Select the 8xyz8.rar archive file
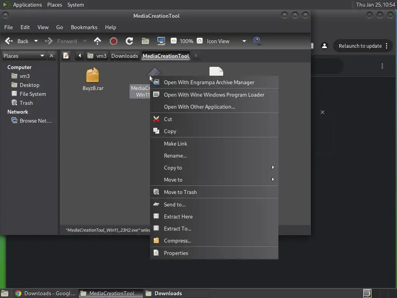397x298 pixels. pyautogui.click(x=93, y=79)
